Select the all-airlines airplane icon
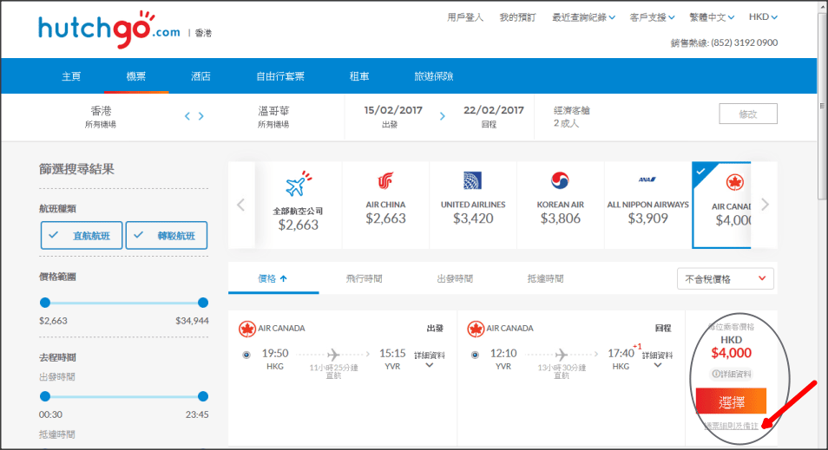Image resolution: width=828 pixels, height=450 pixels. pos(298,185)
